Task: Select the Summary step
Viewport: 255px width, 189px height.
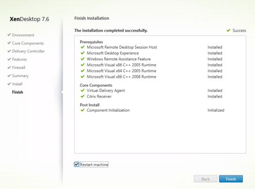Action: tap(20, 76)
